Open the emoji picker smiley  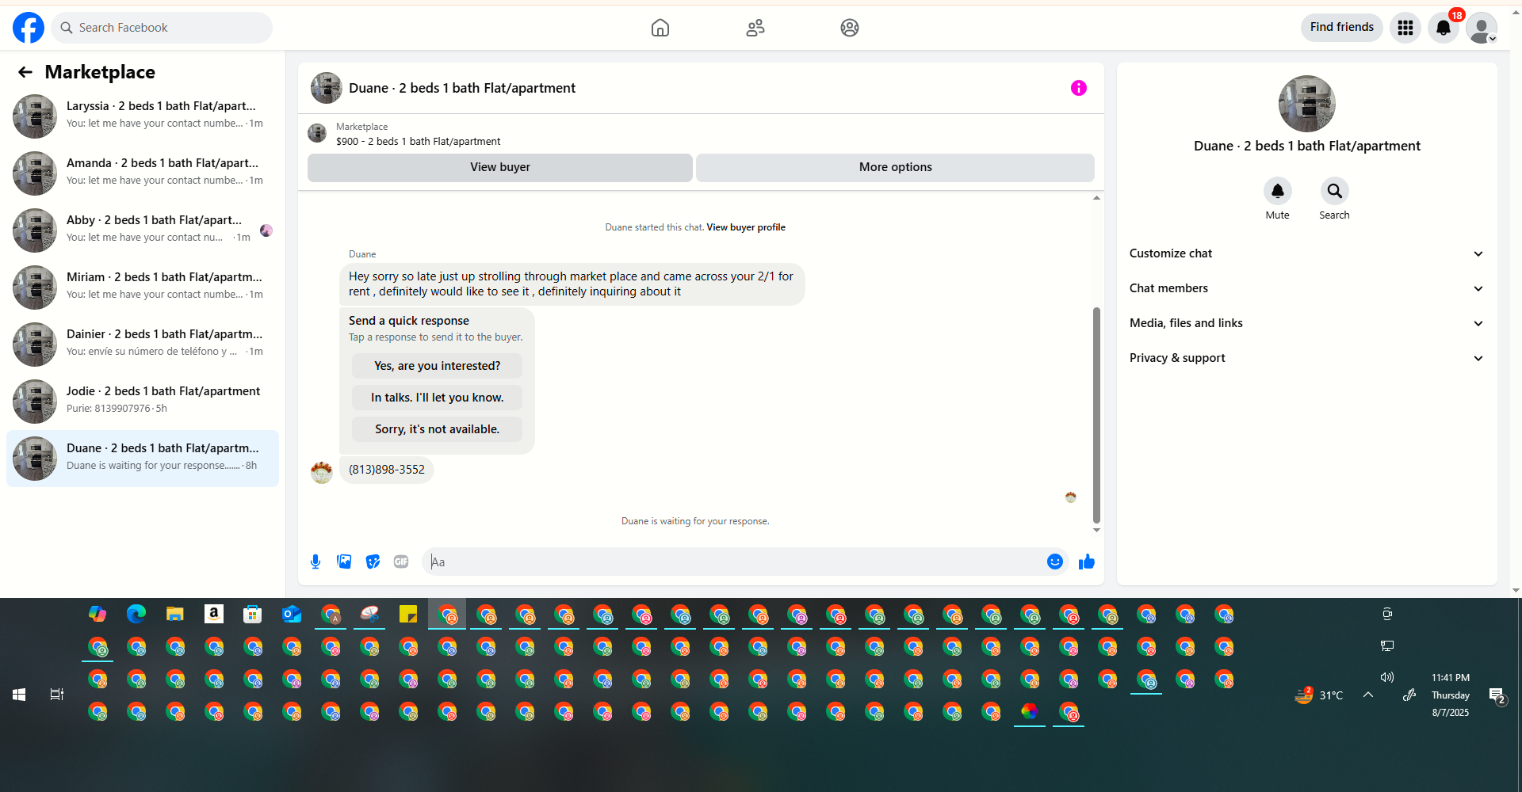tap(1055, 562)
